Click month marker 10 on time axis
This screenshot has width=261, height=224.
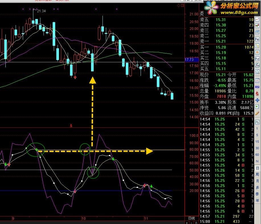(84, 218)
